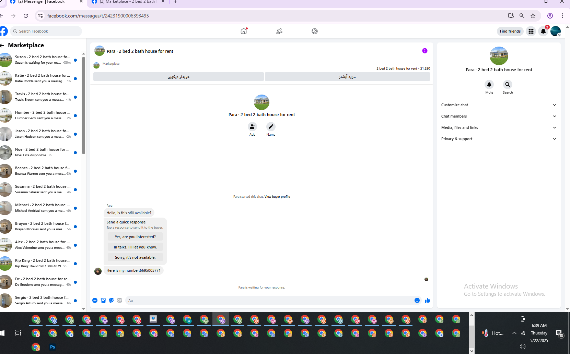The image size is (570, 354).
Task: Click the left gray button under listing banner
Action: click(x=178, y=77)
